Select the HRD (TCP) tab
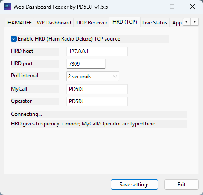The width and height of the screenshot is (203, 195). pyautogui.click(x=125, y=22)
